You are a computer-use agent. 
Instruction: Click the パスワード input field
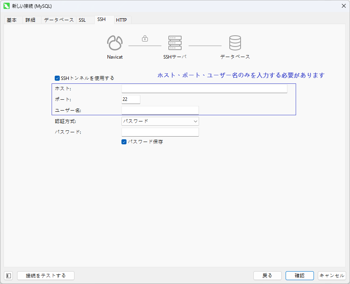pos(160,132)
